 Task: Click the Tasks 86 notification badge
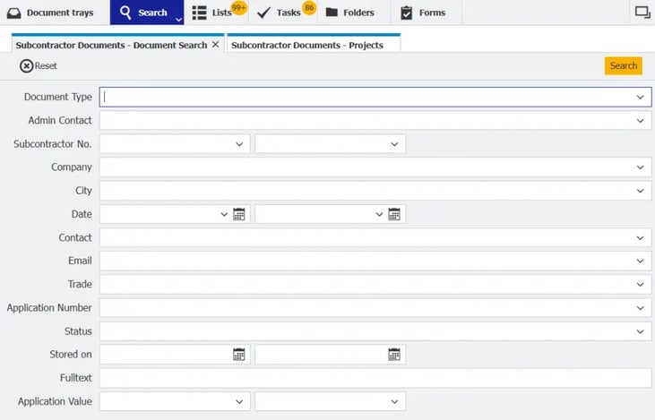[x=309, y=7]
